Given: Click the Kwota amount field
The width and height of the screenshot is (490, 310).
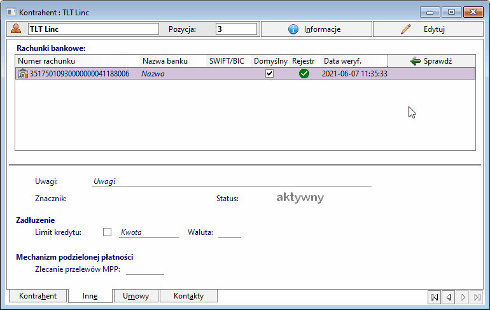Looking at the screenshot, I should (x=150, y=232).
